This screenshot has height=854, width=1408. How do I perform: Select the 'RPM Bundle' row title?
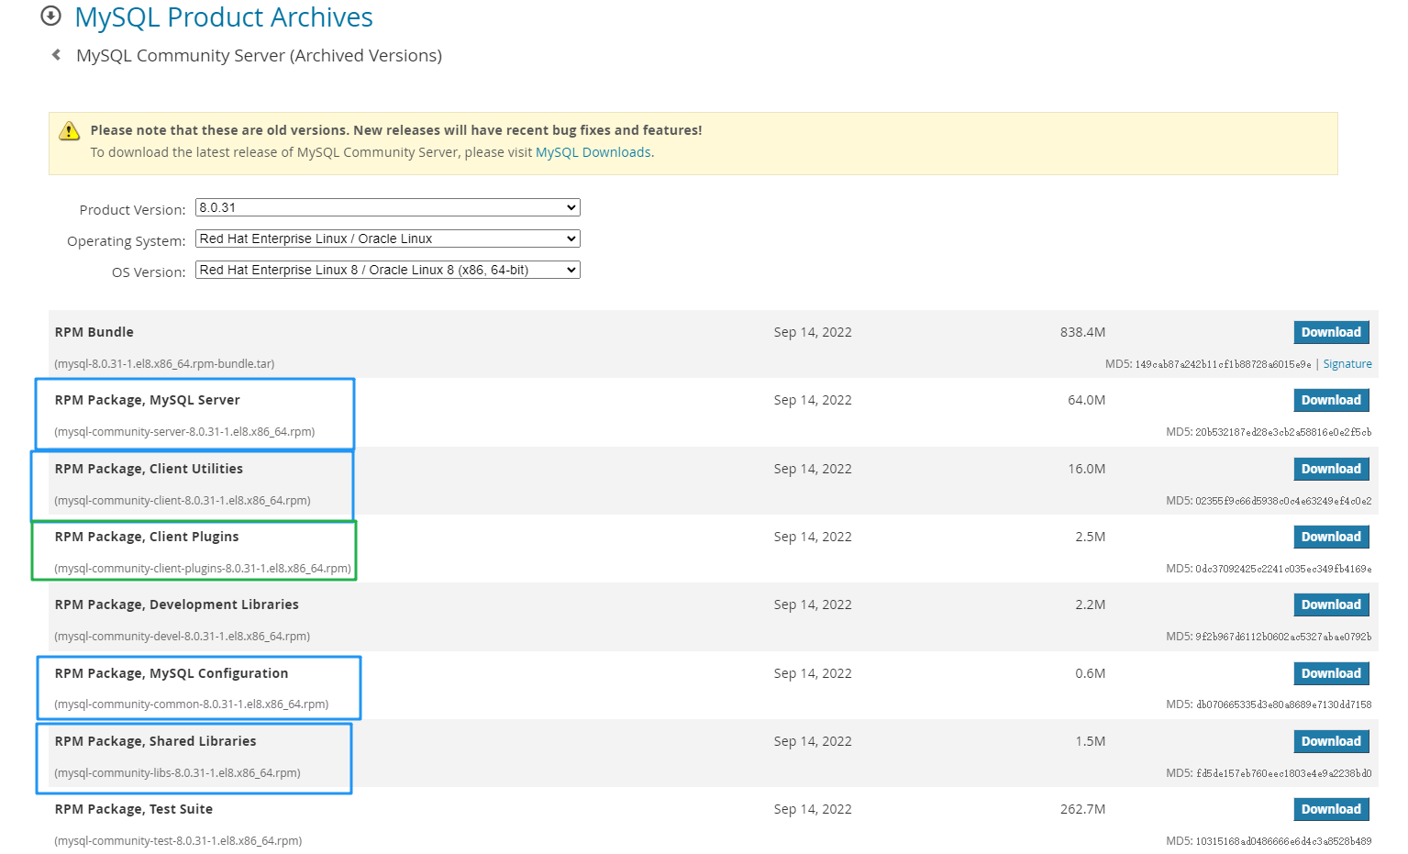point(94,332)
